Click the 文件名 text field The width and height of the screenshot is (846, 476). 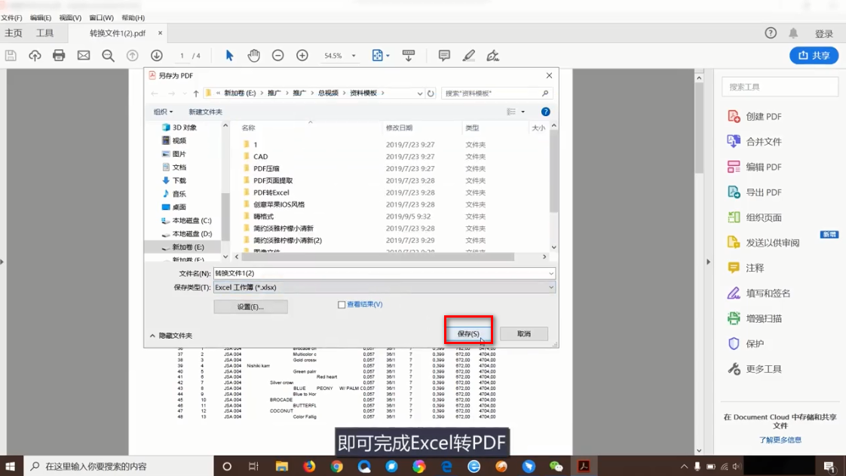[x=380, y=274]
